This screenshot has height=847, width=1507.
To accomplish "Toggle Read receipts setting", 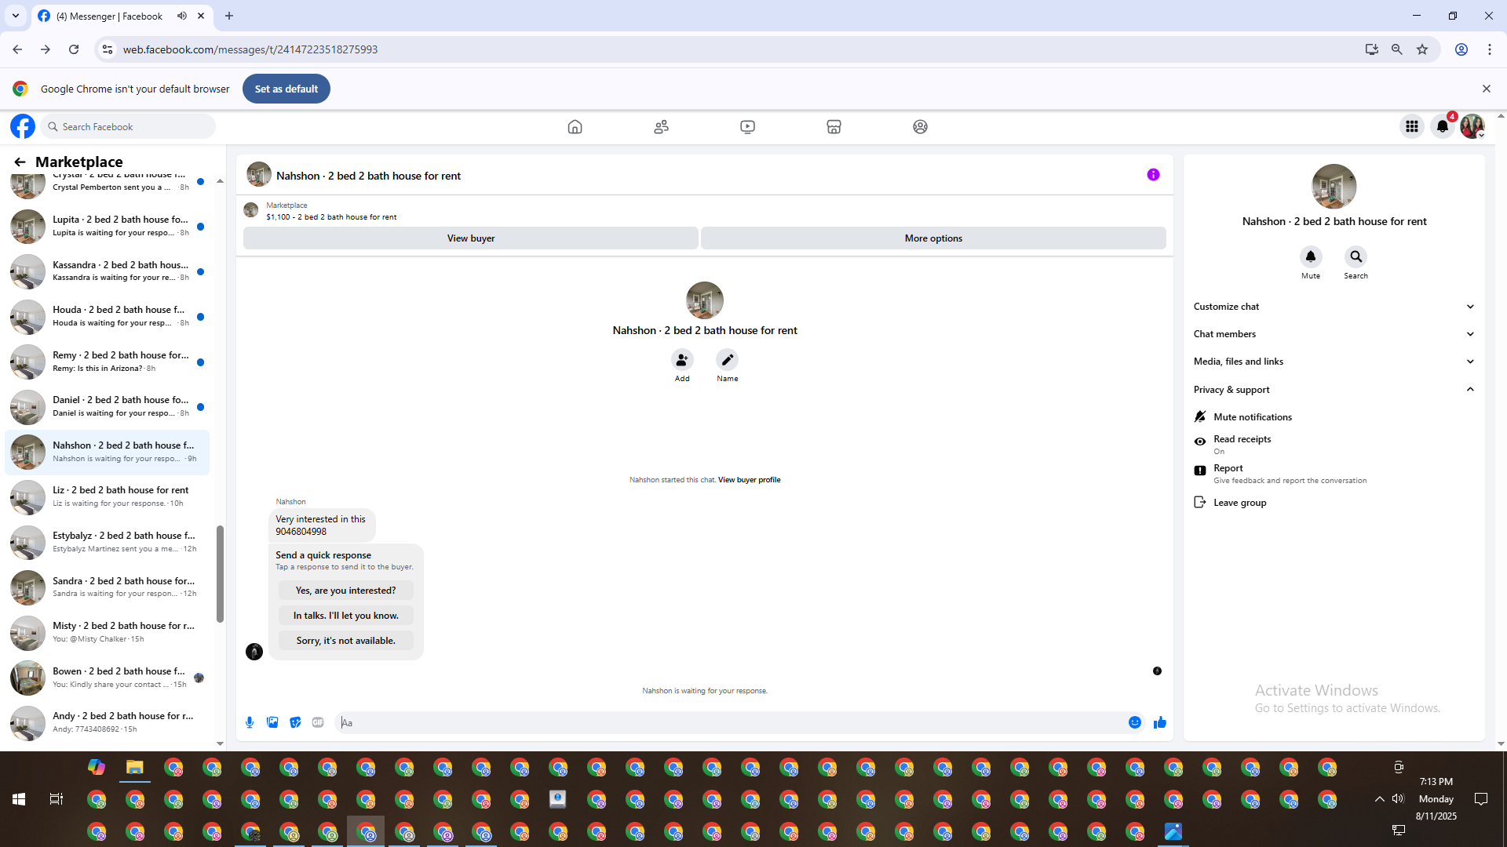I will tap(1242, 444).
